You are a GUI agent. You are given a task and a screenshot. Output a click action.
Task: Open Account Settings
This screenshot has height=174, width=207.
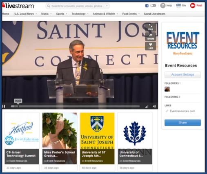[x=183, y=75]
